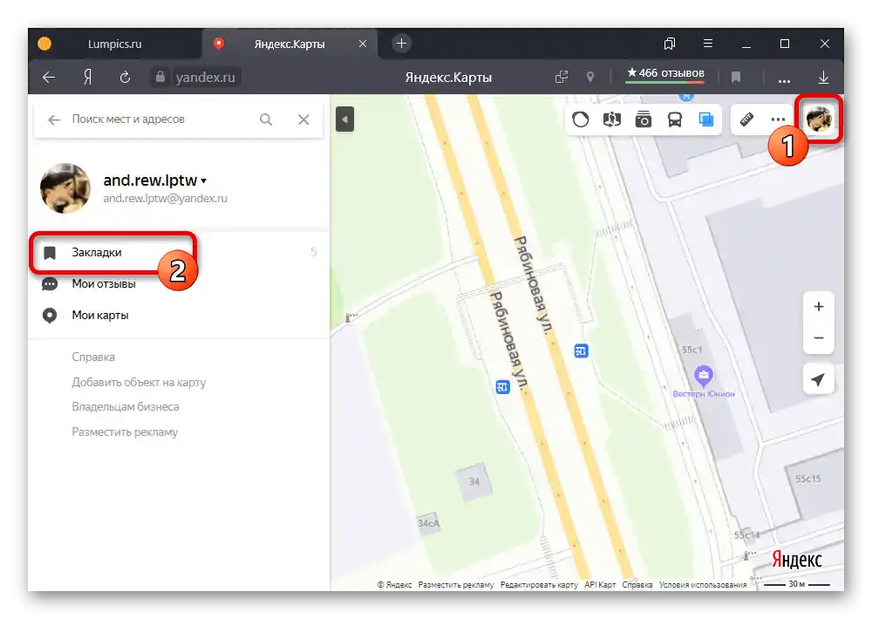Click the upper bus stop icon on Рябиновая ул.

click(x=581, y=351)
